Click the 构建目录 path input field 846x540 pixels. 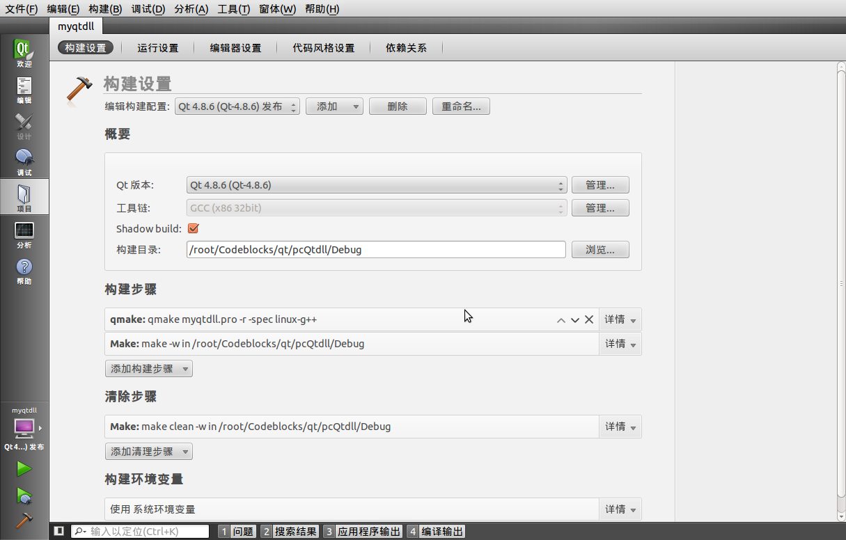[x=376, y=249]
